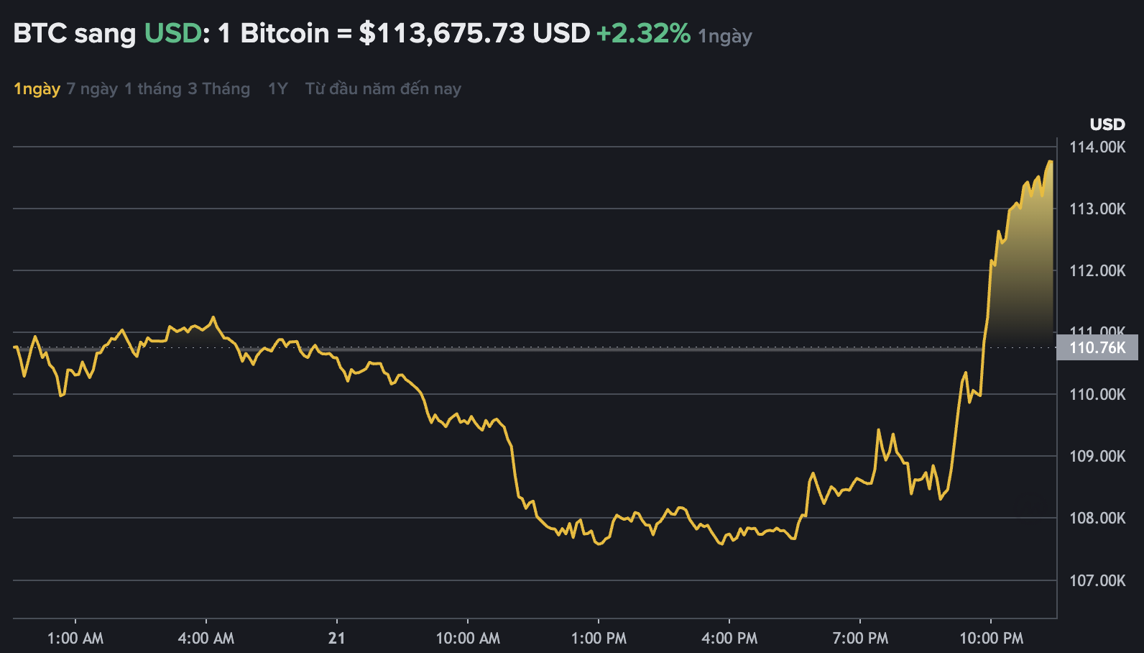Click the 114.00K price axis label

1097,147
